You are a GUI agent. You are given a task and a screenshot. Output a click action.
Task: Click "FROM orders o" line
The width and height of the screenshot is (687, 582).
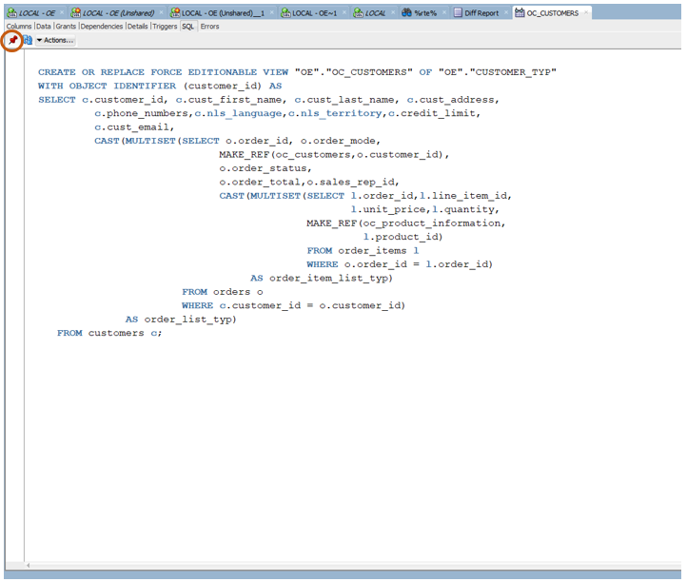click(x=223, y=292)
